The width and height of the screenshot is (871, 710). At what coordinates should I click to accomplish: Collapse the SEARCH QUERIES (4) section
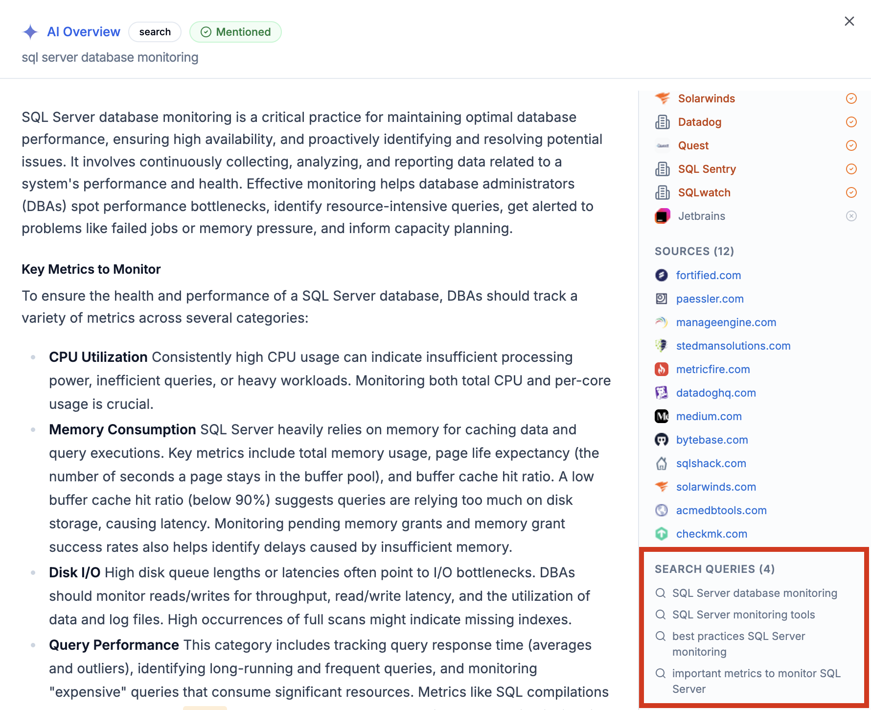click(713, 568)
